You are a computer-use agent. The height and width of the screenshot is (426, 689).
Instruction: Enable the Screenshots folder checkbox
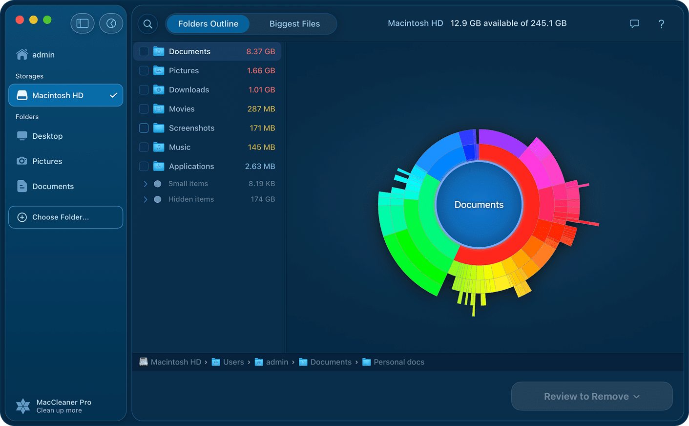click(x=144, y=128)
